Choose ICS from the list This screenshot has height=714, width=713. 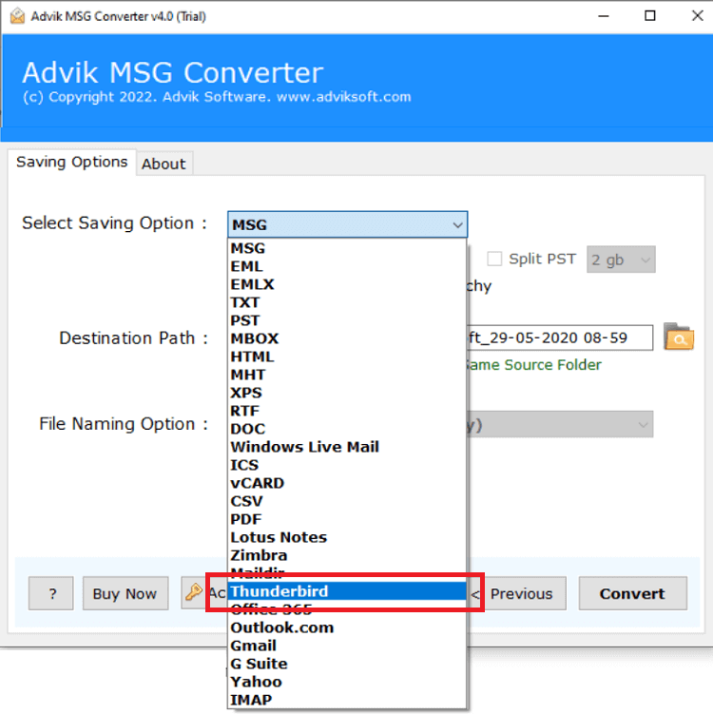pyautogui.click(x=347, y=465)
